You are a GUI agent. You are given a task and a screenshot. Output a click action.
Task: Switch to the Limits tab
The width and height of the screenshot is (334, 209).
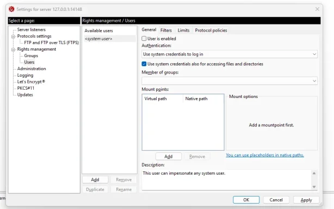coord(183,30)
